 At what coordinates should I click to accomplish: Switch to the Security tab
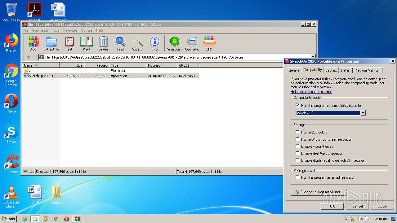[x=331, y=70]
